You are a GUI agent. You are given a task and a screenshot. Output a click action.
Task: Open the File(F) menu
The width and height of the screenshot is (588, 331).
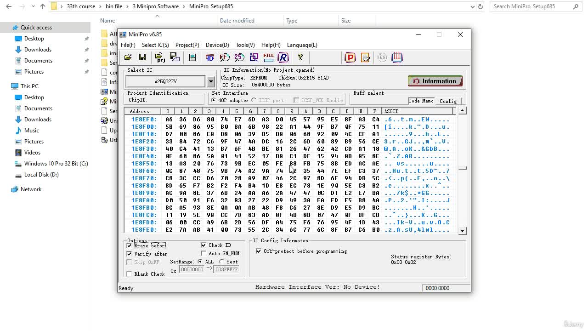pos(128,45)
